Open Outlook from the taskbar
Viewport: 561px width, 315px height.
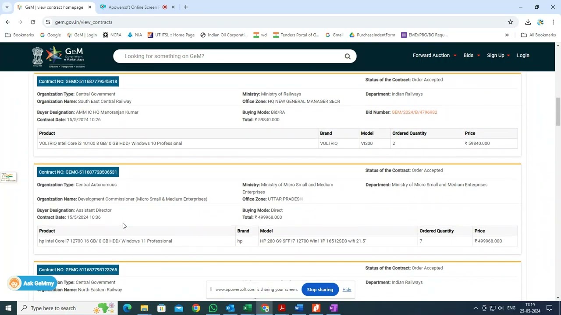pyautogui.click(x=230, y=308)
